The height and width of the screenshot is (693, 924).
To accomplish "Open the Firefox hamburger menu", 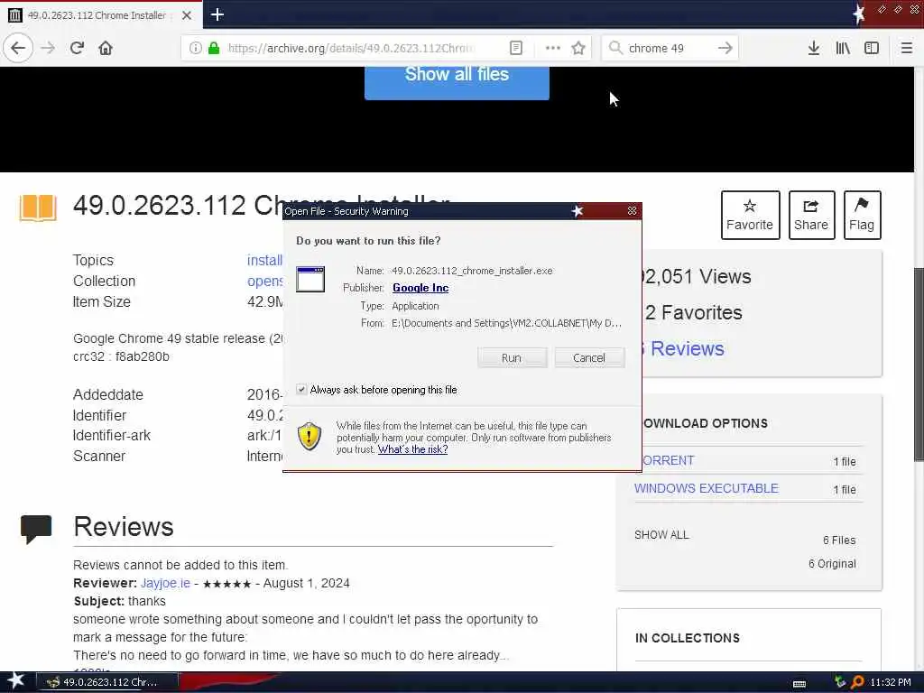I will click(x=907, y=48).
